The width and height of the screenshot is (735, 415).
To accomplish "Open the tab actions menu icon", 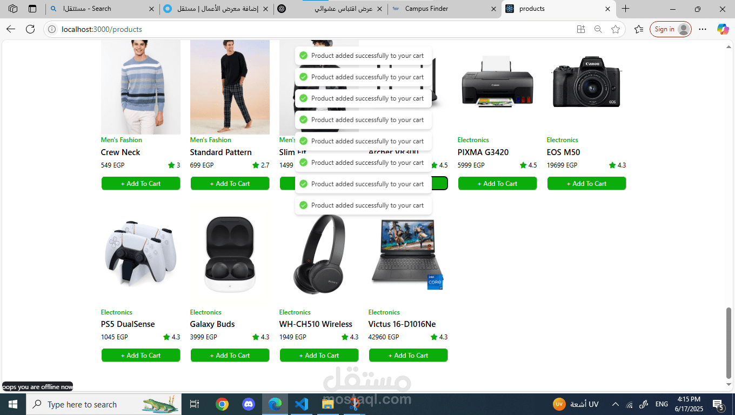I will tap(32, 9).
